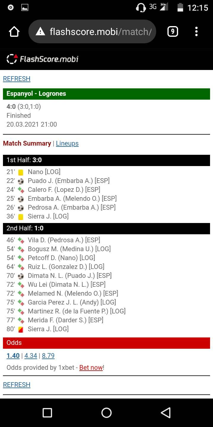
Task: Select the Match Summary tab
Action: pyautogui.click(x=27, y=143)
